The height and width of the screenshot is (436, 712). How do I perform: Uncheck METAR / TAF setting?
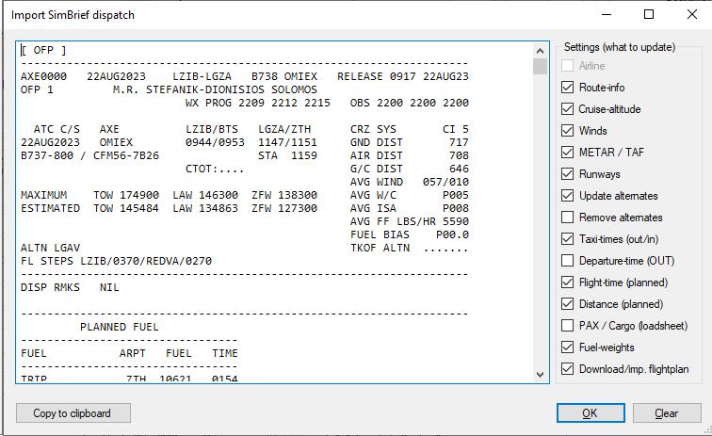(x=567, y=153)
